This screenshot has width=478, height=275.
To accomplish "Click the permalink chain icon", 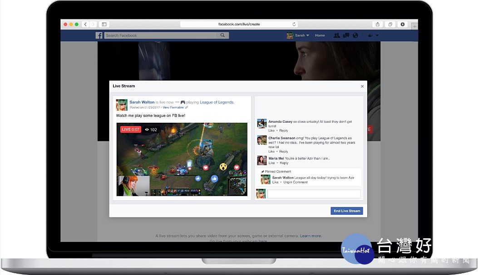I will pos(187,107).
